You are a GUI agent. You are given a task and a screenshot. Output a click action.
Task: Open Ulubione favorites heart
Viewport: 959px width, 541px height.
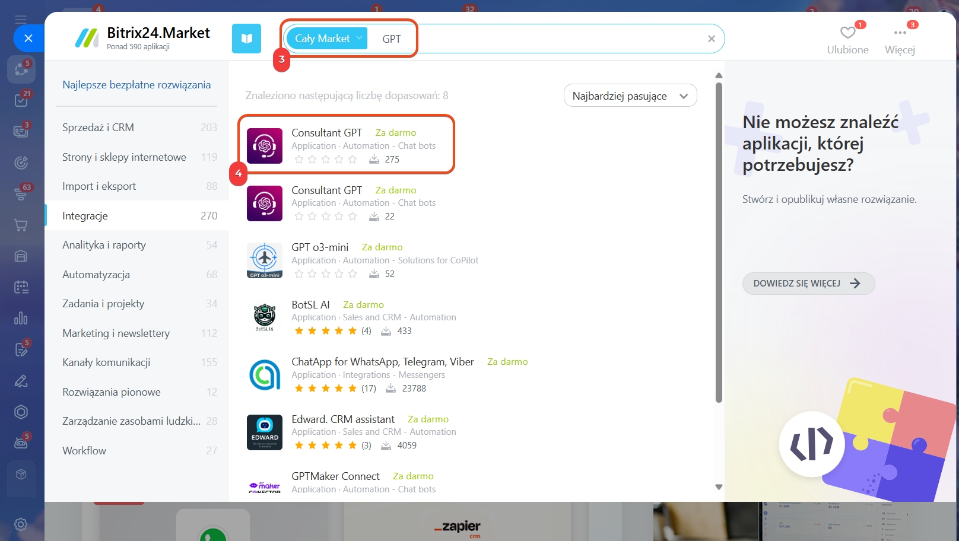tap(848, 39)
